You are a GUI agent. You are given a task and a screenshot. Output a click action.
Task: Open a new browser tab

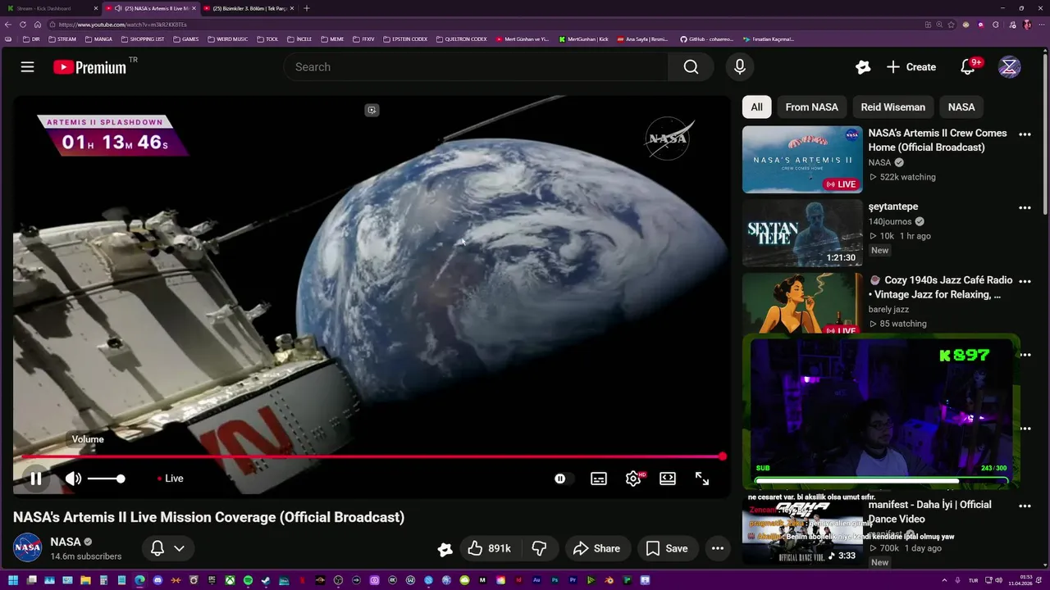pyautogui.click(x=307, y=8)
